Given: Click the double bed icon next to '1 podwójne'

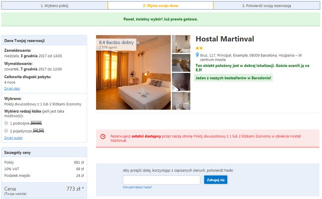Looking at the screenshot, I should 36,122.
